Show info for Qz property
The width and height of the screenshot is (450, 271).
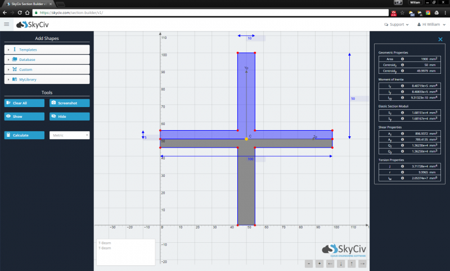point(402,145)
